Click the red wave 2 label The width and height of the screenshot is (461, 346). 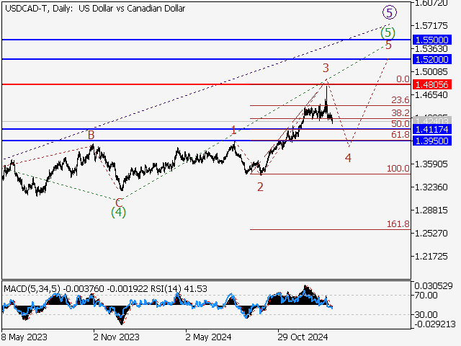[x=260, y=187]
